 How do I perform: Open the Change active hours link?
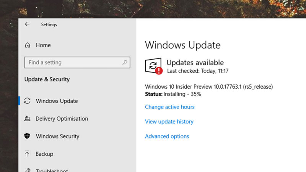click(169, 107)
